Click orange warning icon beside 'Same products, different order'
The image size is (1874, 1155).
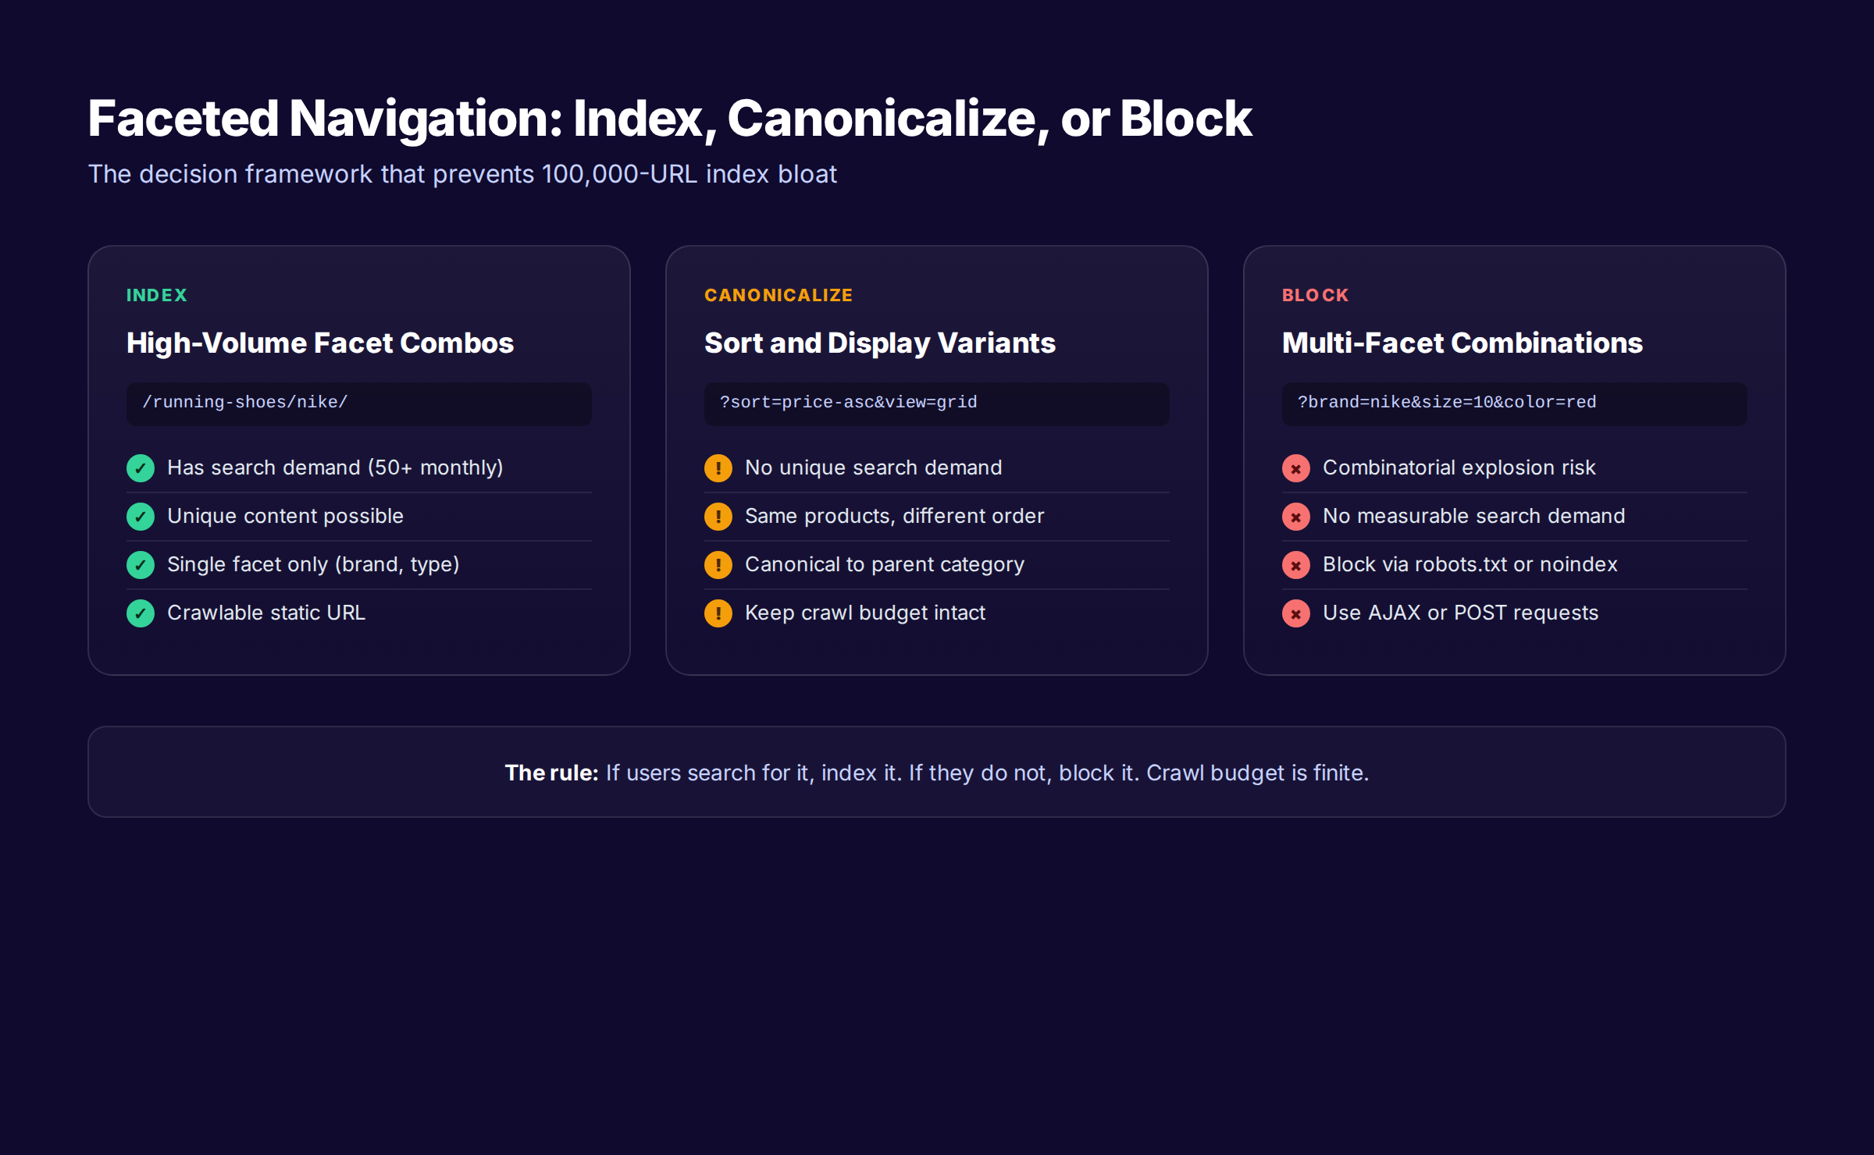click(718, 517)
